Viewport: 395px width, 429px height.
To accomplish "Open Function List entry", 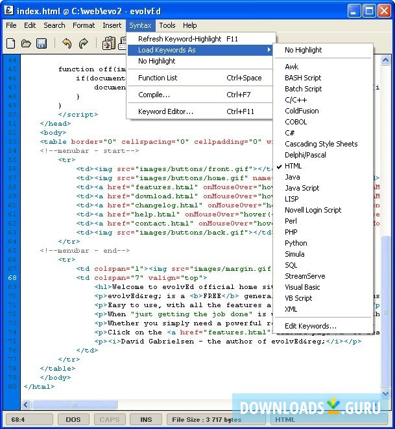I will [x=200, y=78].
